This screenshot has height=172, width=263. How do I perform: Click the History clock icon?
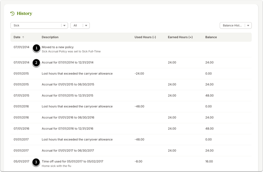click(12, 14)
